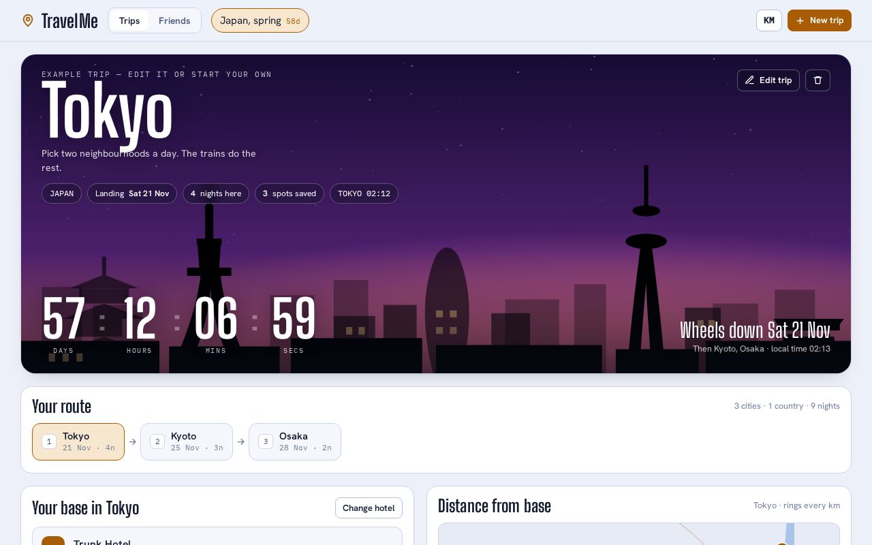This screenshot has height=545, width=872.
Task: Select the Tokyo stop in Your route
Action: coord(78,441)
